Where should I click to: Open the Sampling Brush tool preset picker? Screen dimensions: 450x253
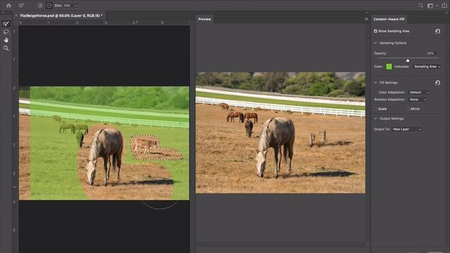tap(21, 6)
